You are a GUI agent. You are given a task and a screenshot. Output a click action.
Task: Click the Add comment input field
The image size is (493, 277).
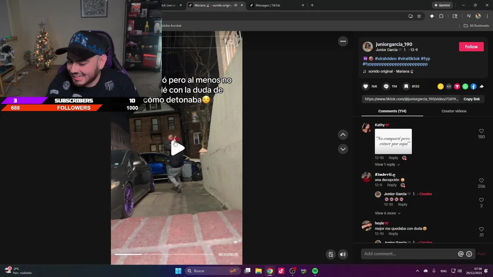(409, 254)
